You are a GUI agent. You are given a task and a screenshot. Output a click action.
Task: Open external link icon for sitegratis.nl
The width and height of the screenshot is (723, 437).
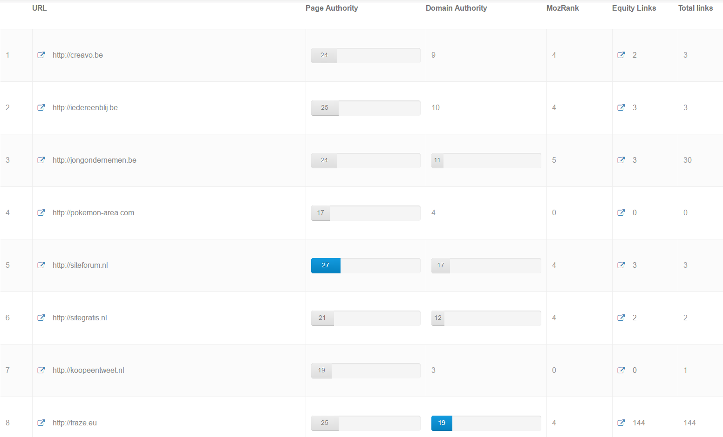[41, 318]
